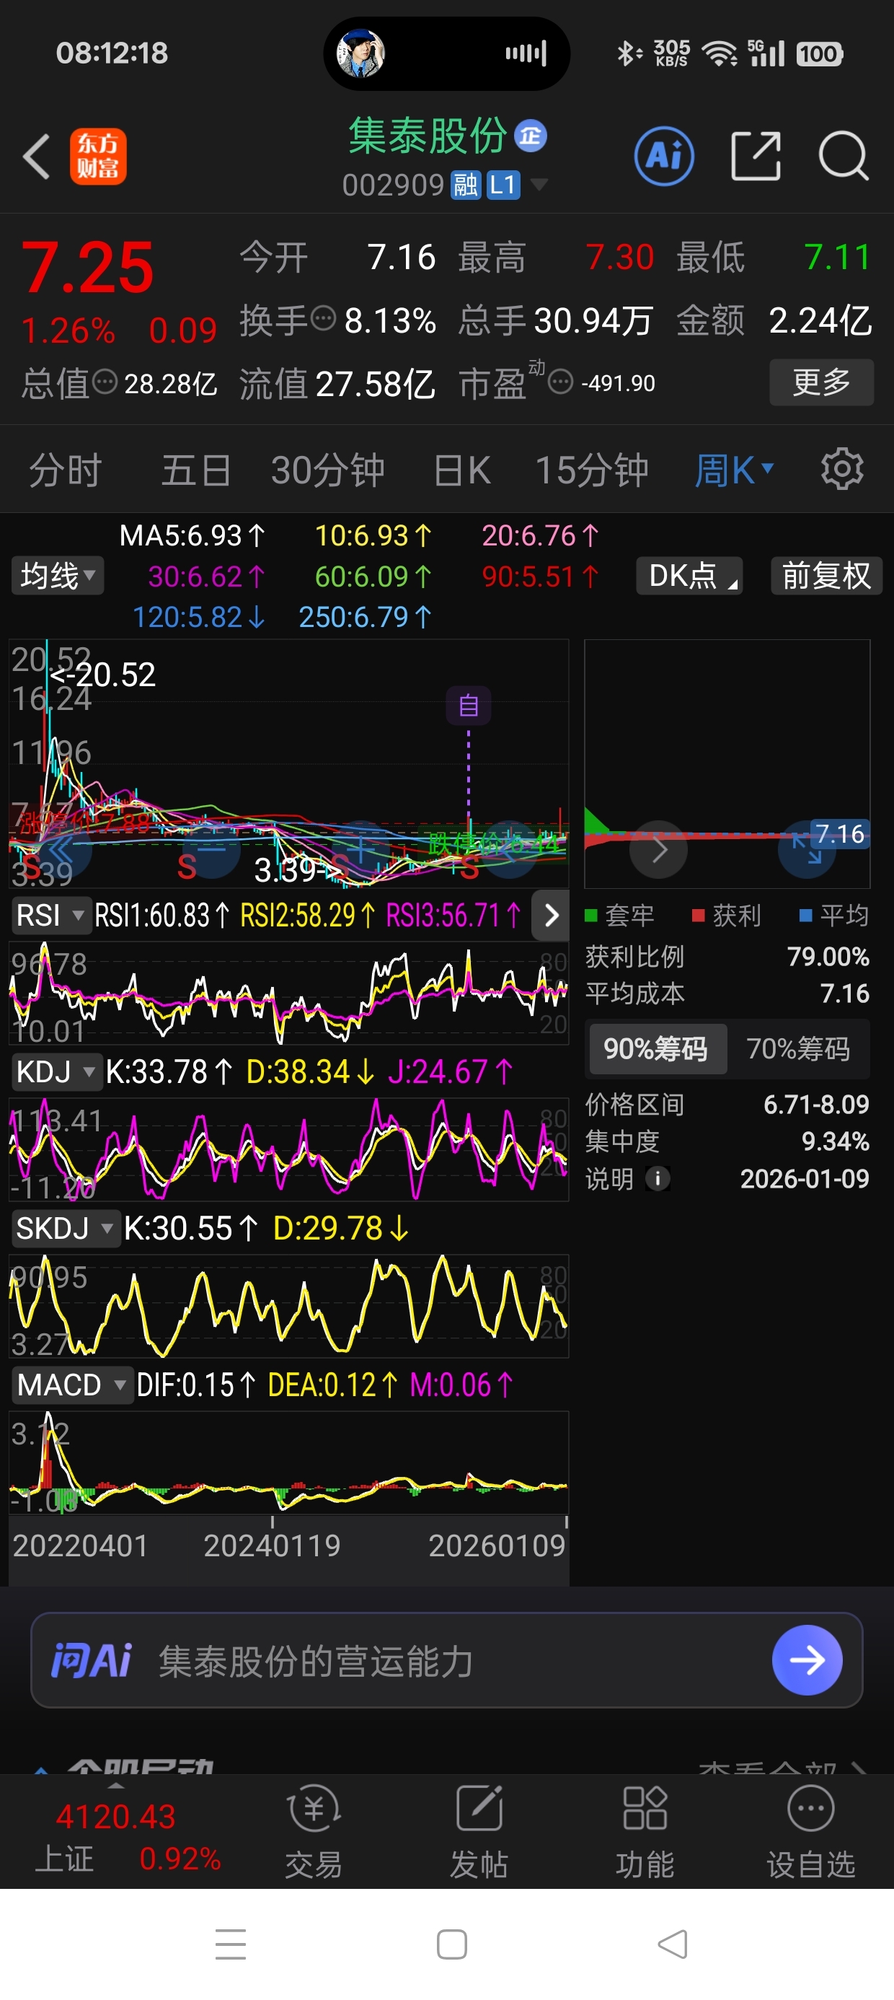This screenshot has width=894, height=2000.
Task: Expand chip distribution with fullscreen icon
Action: pyautogui.click(x=807, y=849)
